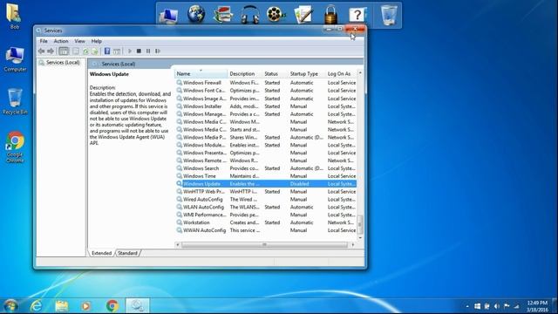Open the Action menu
The image size is (558, 314).
coord(61,41)
